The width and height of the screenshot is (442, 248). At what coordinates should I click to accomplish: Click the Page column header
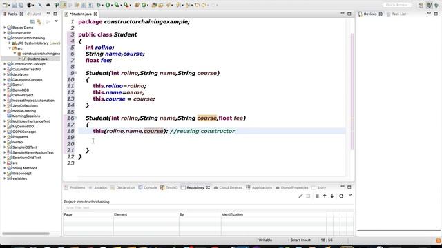[88, 214]
